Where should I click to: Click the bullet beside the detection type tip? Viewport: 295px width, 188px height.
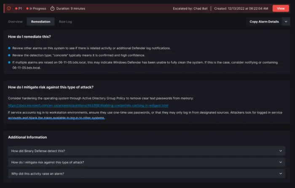(x=9, y=55)
